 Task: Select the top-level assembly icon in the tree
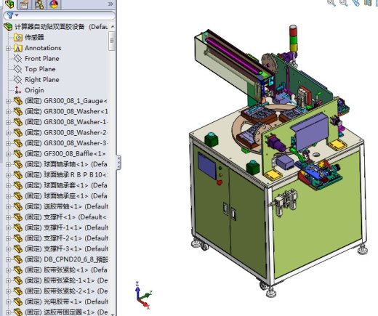click(8, 27)
